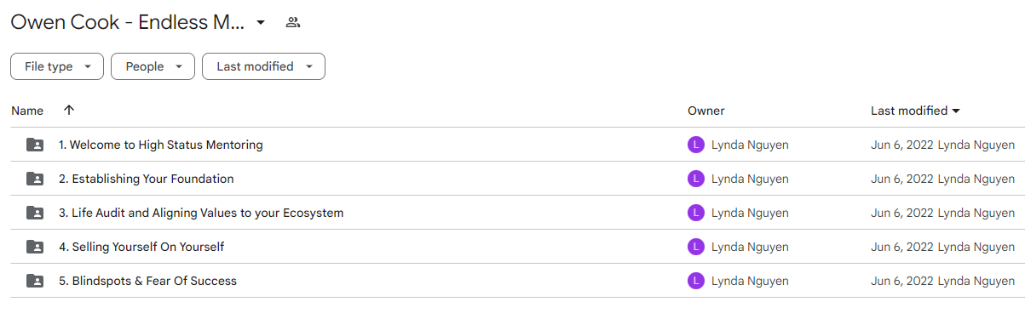Open the Establishing Your Foundation folder

(x=147, y=179)
